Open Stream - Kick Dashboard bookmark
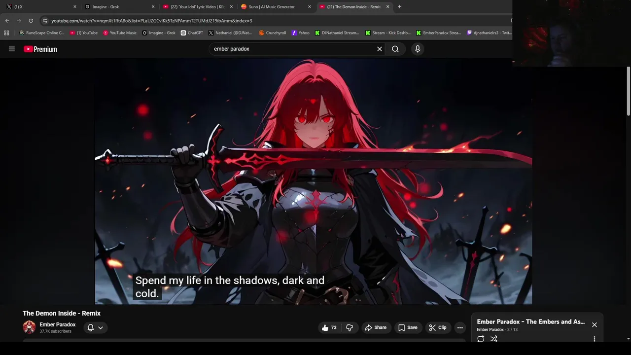This screenshot has width=631, height=355. (x=388, y=33)
